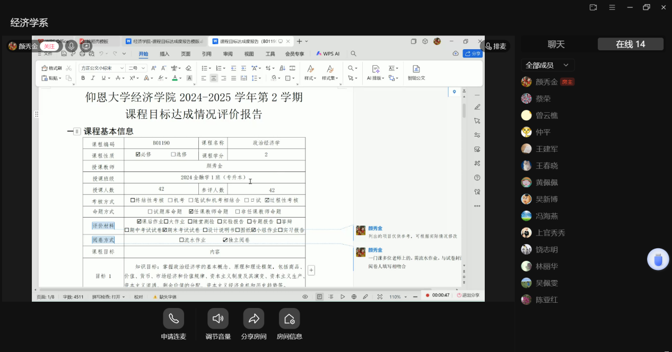This screenshot has width=672, height=352.
Task: Click the microphone icon beside 关注
Action: click(x=71, y=46)
